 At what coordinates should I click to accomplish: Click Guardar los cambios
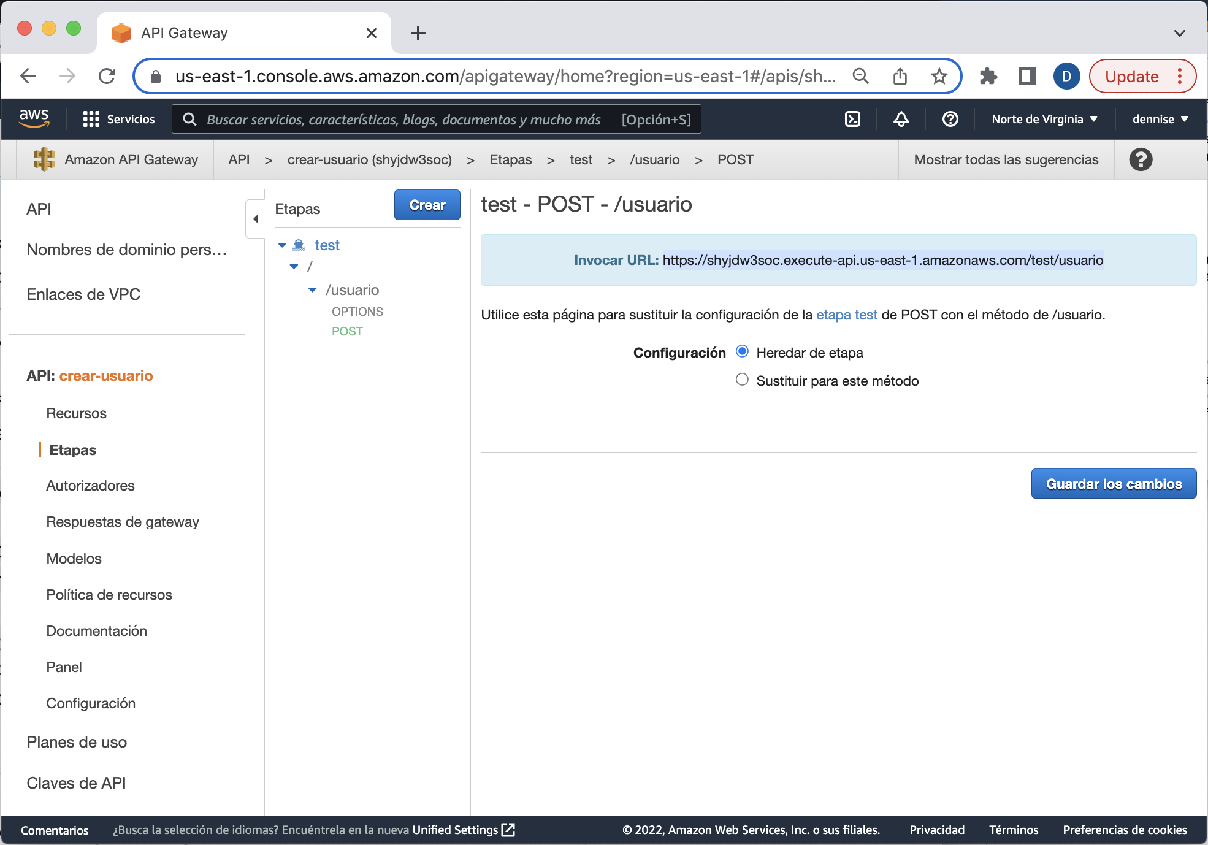(x=1113, y=483)
